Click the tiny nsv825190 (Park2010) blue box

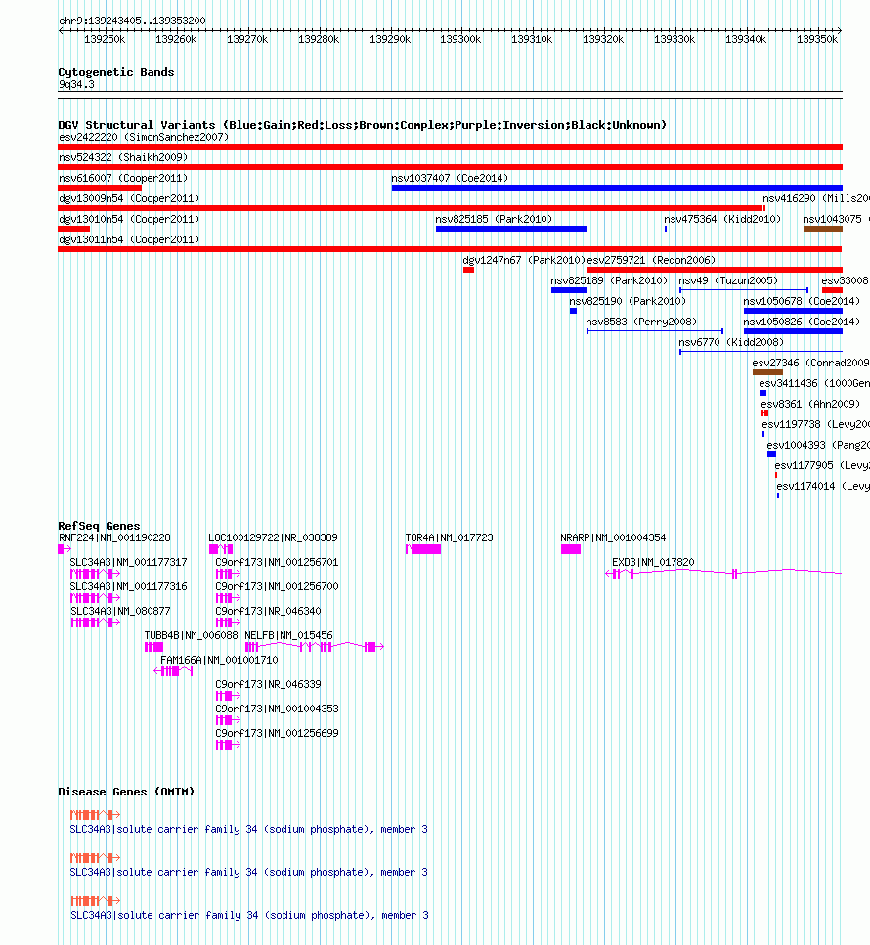[574, 311]
